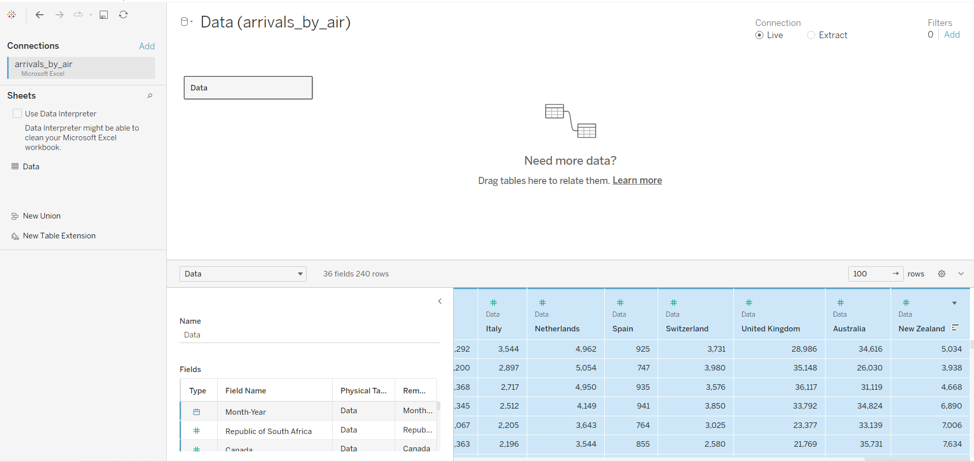Click the date type icon for Month-Year
This screenshot has height=462, width=974.
(x=197, y=412)
